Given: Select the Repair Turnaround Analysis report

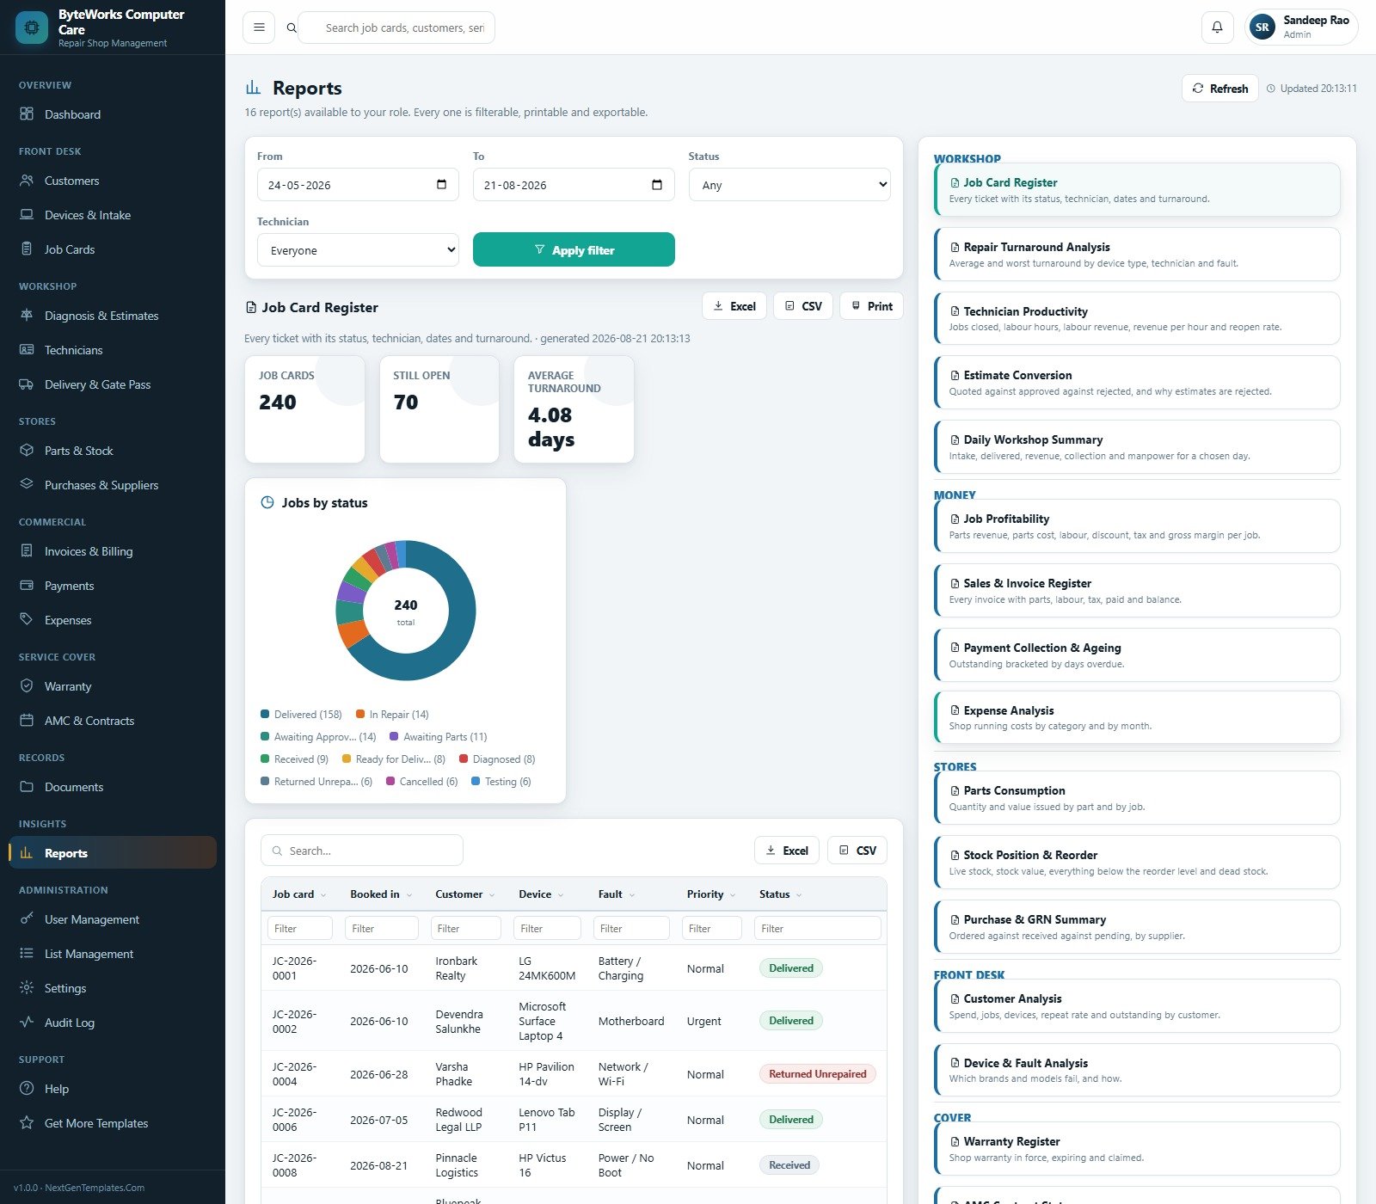Looking at the screenshot, I should tap(1137, 255).
